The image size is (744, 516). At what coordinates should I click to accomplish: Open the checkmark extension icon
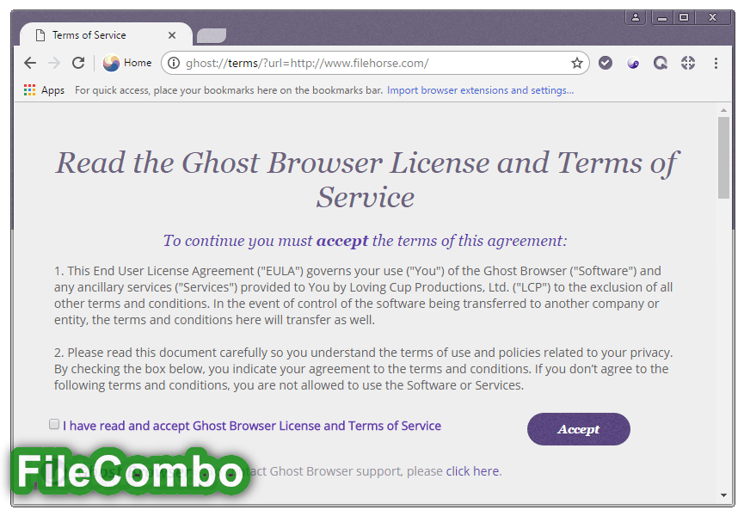tap(605, 63)
